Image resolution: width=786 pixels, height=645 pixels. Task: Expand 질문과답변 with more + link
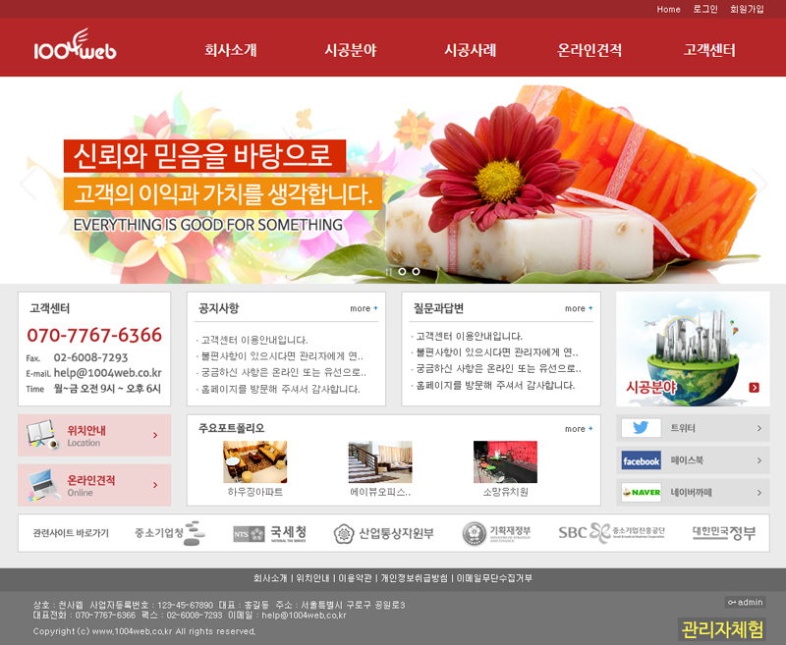point(579,308)
